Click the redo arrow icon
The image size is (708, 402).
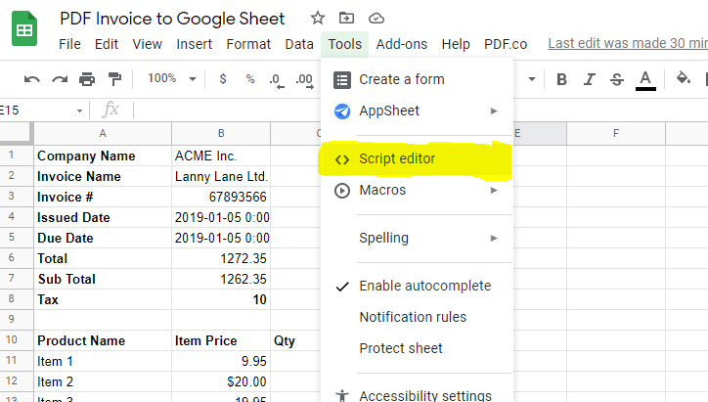(60, 79)
